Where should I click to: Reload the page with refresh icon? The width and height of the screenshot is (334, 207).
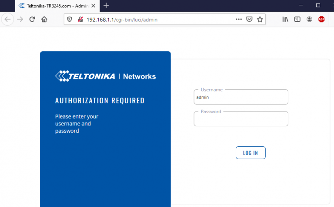32,20
